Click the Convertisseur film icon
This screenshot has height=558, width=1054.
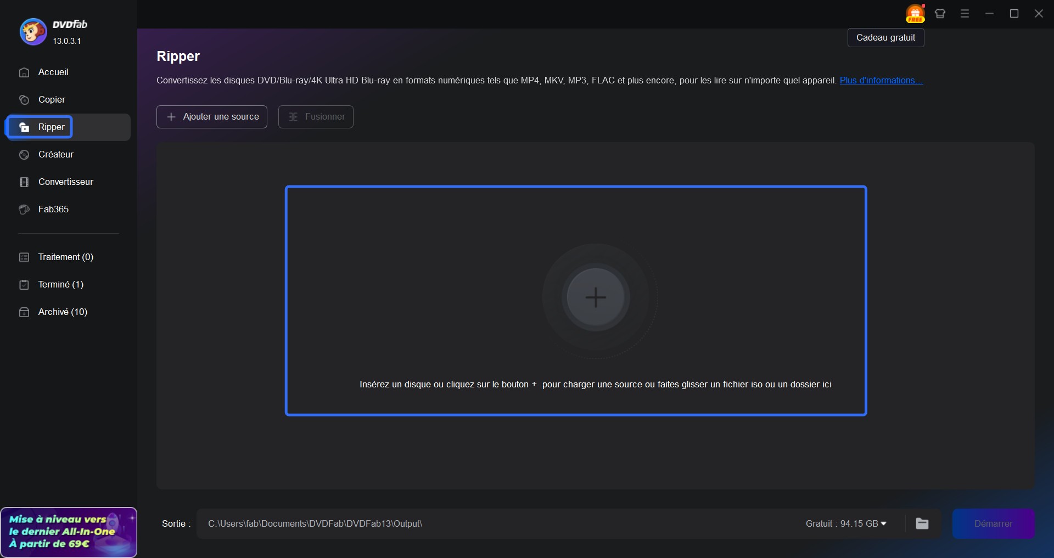24,182
